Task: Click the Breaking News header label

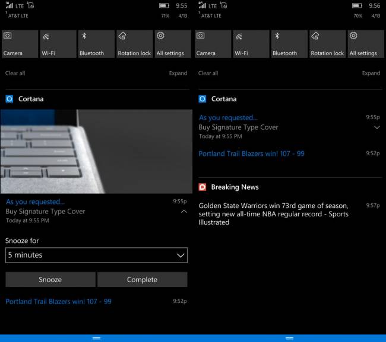Action: click(235, 187)
